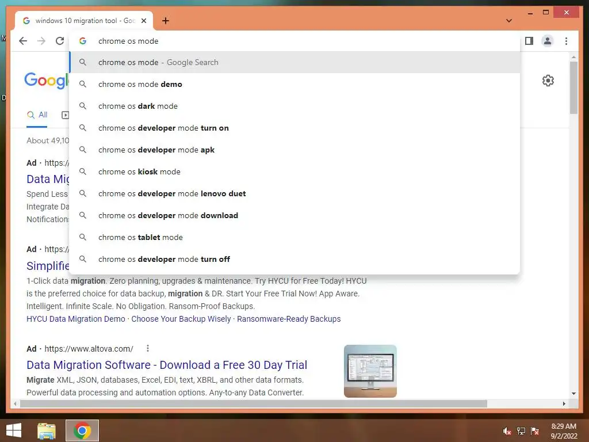Open Google quick settings gear
Image resolution: width=589 pixels, height=442 pixels.
pyautogui.click(x=548, y=81)
